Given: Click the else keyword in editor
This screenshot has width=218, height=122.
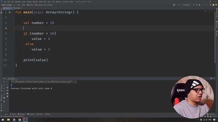Looking at the screenshot, I should (30, 44).
